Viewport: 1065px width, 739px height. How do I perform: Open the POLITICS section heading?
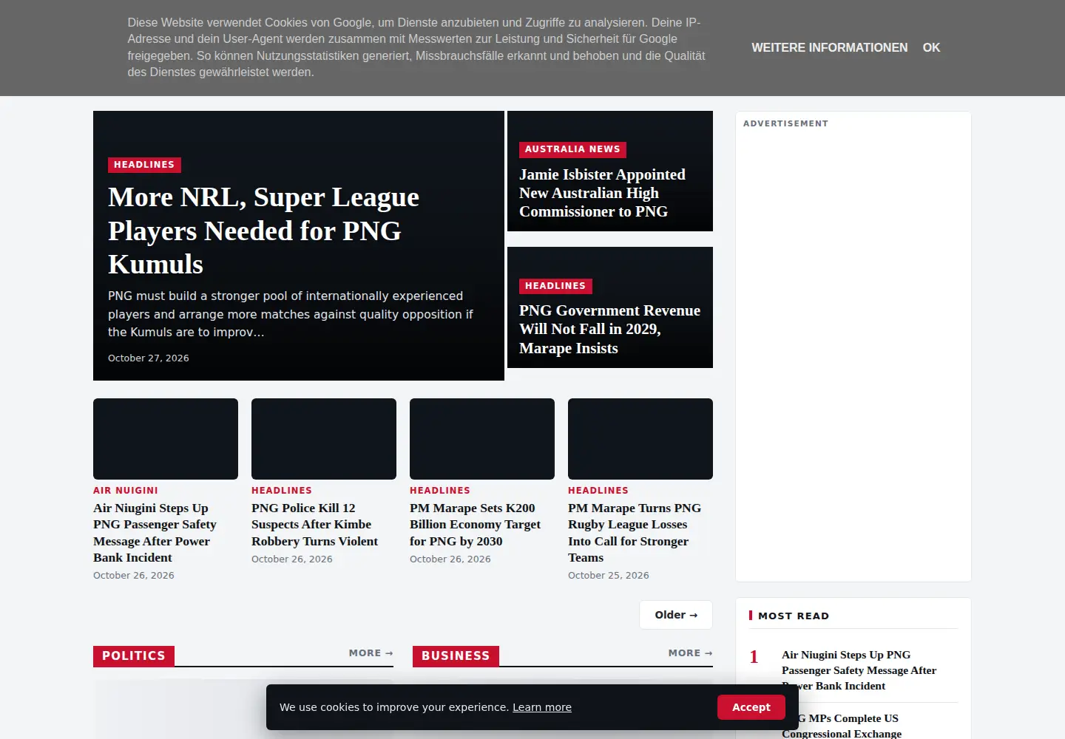pyautogui.click(x=134, y=656)
